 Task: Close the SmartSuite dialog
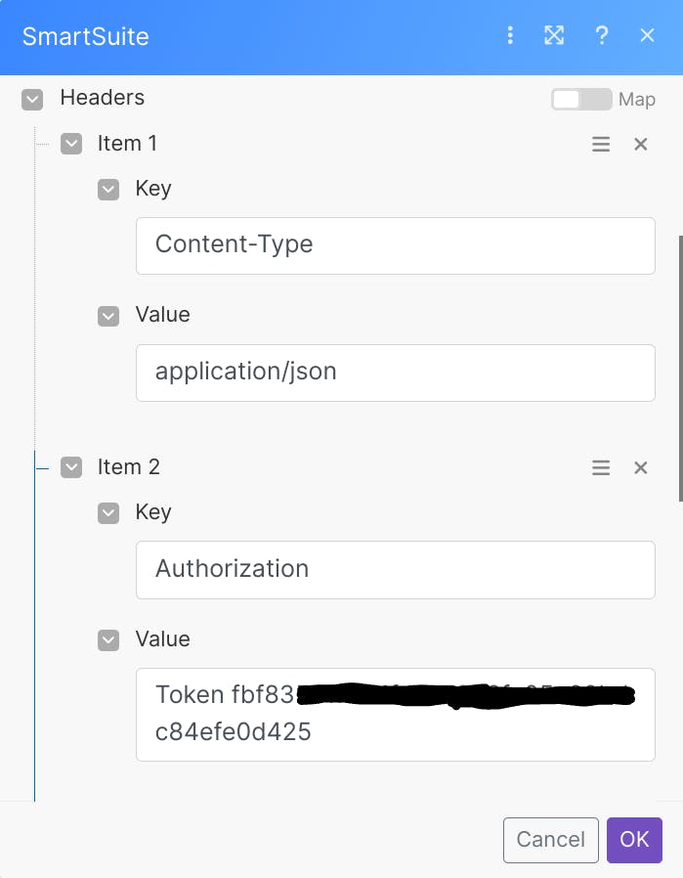647,35
